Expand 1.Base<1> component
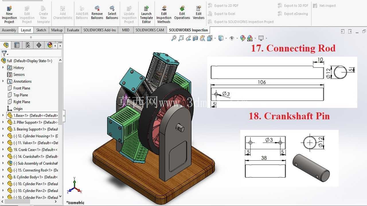Image resolution: width=367 pixels, height=206 pixels. (3, 115)
